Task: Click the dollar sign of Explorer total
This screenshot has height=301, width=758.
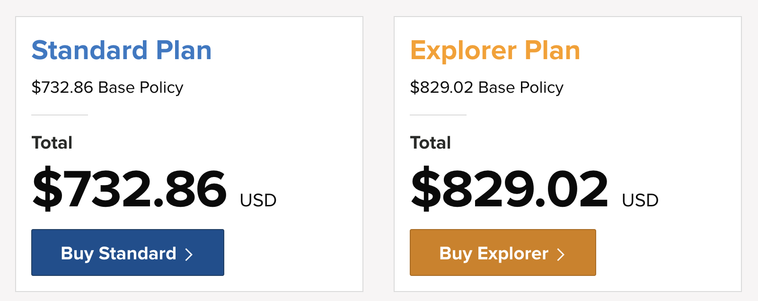Action: (425, 189)
